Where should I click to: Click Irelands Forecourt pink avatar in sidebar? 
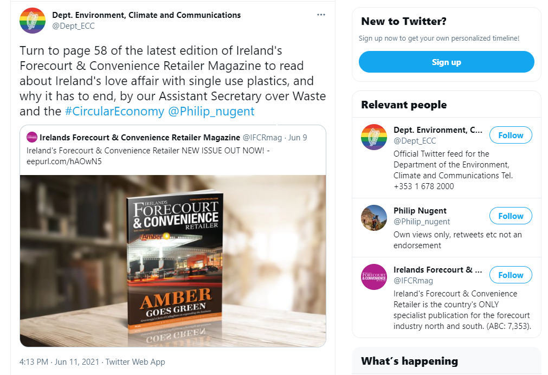click(374, 277)
